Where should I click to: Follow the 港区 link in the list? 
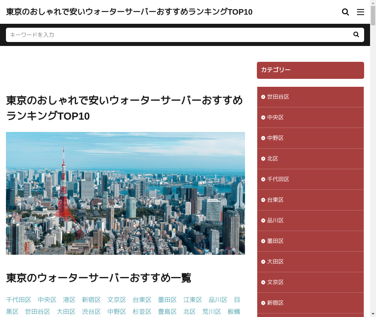69,300
